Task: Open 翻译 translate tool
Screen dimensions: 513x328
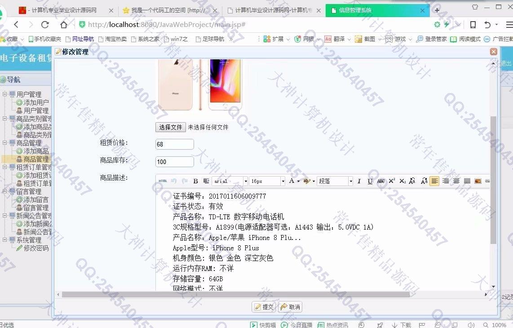Action: pyautogui.click(x=337, y=39)
